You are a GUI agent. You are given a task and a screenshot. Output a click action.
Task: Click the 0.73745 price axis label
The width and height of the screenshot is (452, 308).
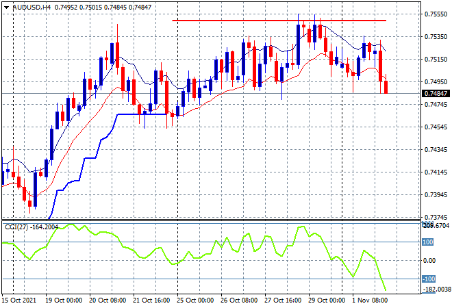point(436,217)
